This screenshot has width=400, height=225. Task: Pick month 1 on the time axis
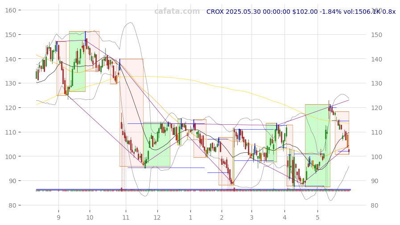click(190, 217)
